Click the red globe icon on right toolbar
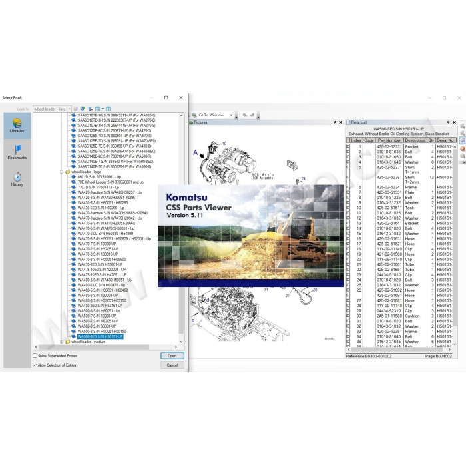Screen dimensions: 466x466 [463, 148]
